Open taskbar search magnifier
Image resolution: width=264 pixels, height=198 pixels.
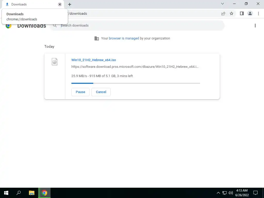tap(19, 193)
